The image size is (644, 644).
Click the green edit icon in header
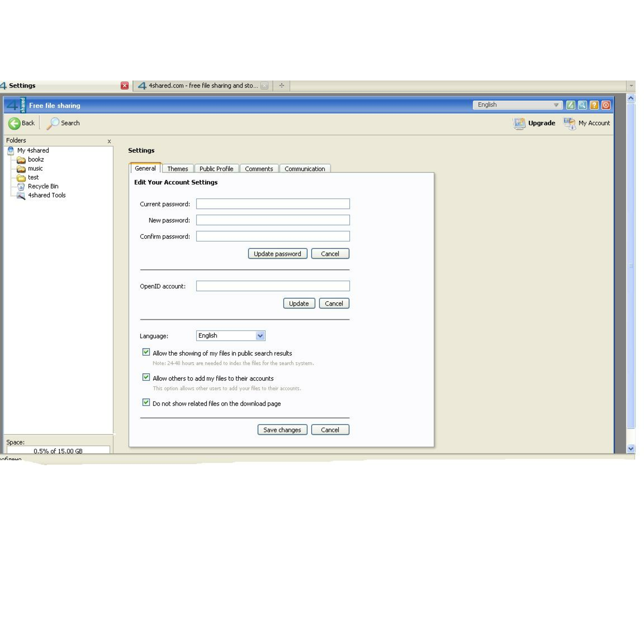coord(571,105)
